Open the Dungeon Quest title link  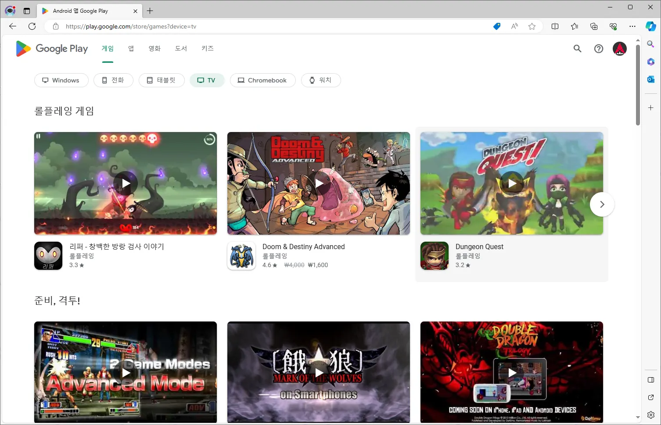click(479, 246)
